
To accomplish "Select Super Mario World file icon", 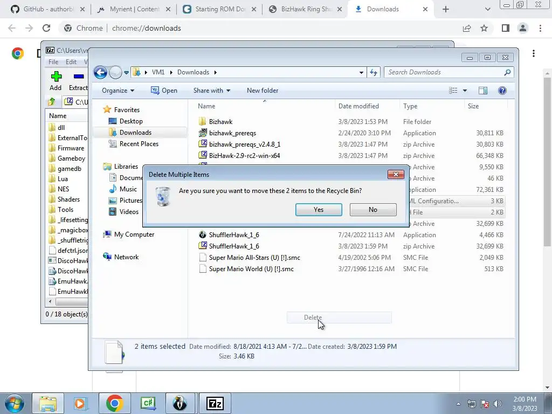I will [203, 268].
